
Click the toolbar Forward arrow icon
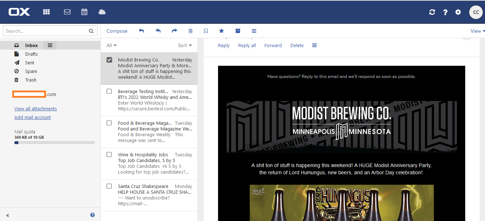coord(174,31)
